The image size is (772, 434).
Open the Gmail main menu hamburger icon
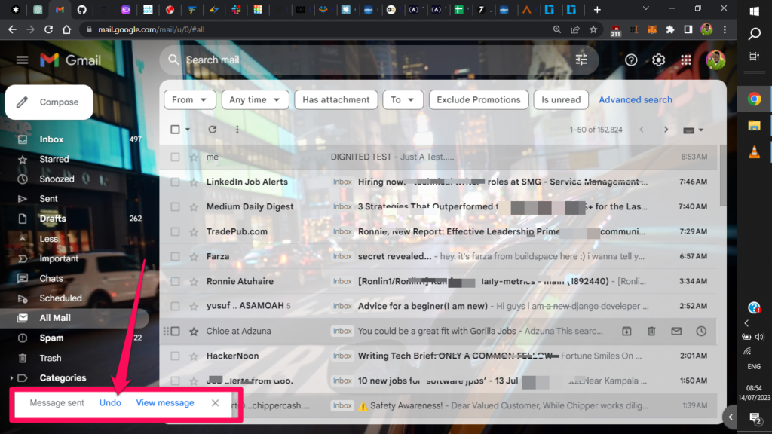(22, 60)
